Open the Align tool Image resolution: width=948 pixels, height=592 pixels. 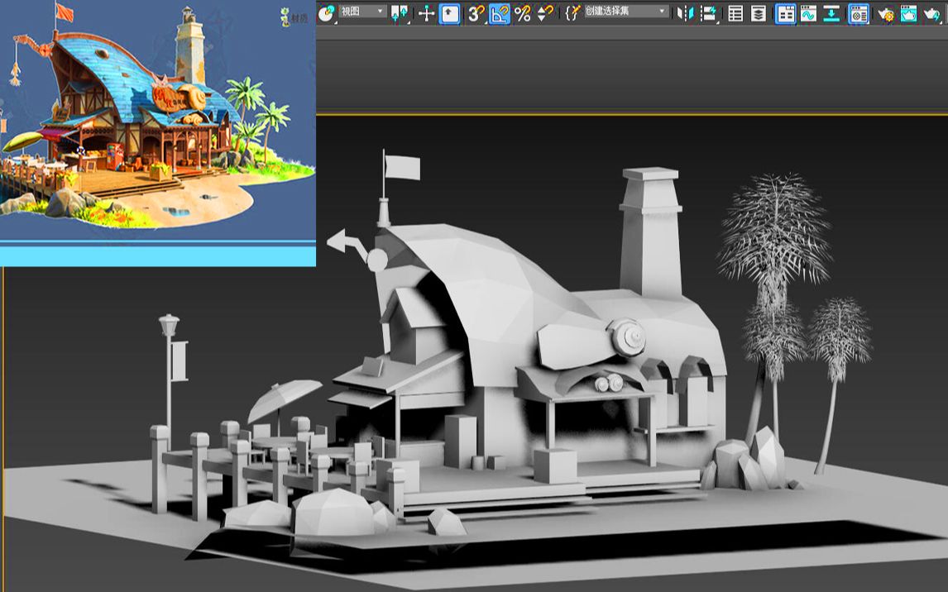coord(706,12)
